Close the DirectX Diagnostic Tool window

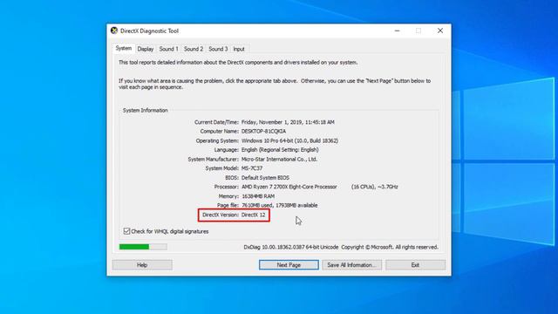click(x=440, y=31)
